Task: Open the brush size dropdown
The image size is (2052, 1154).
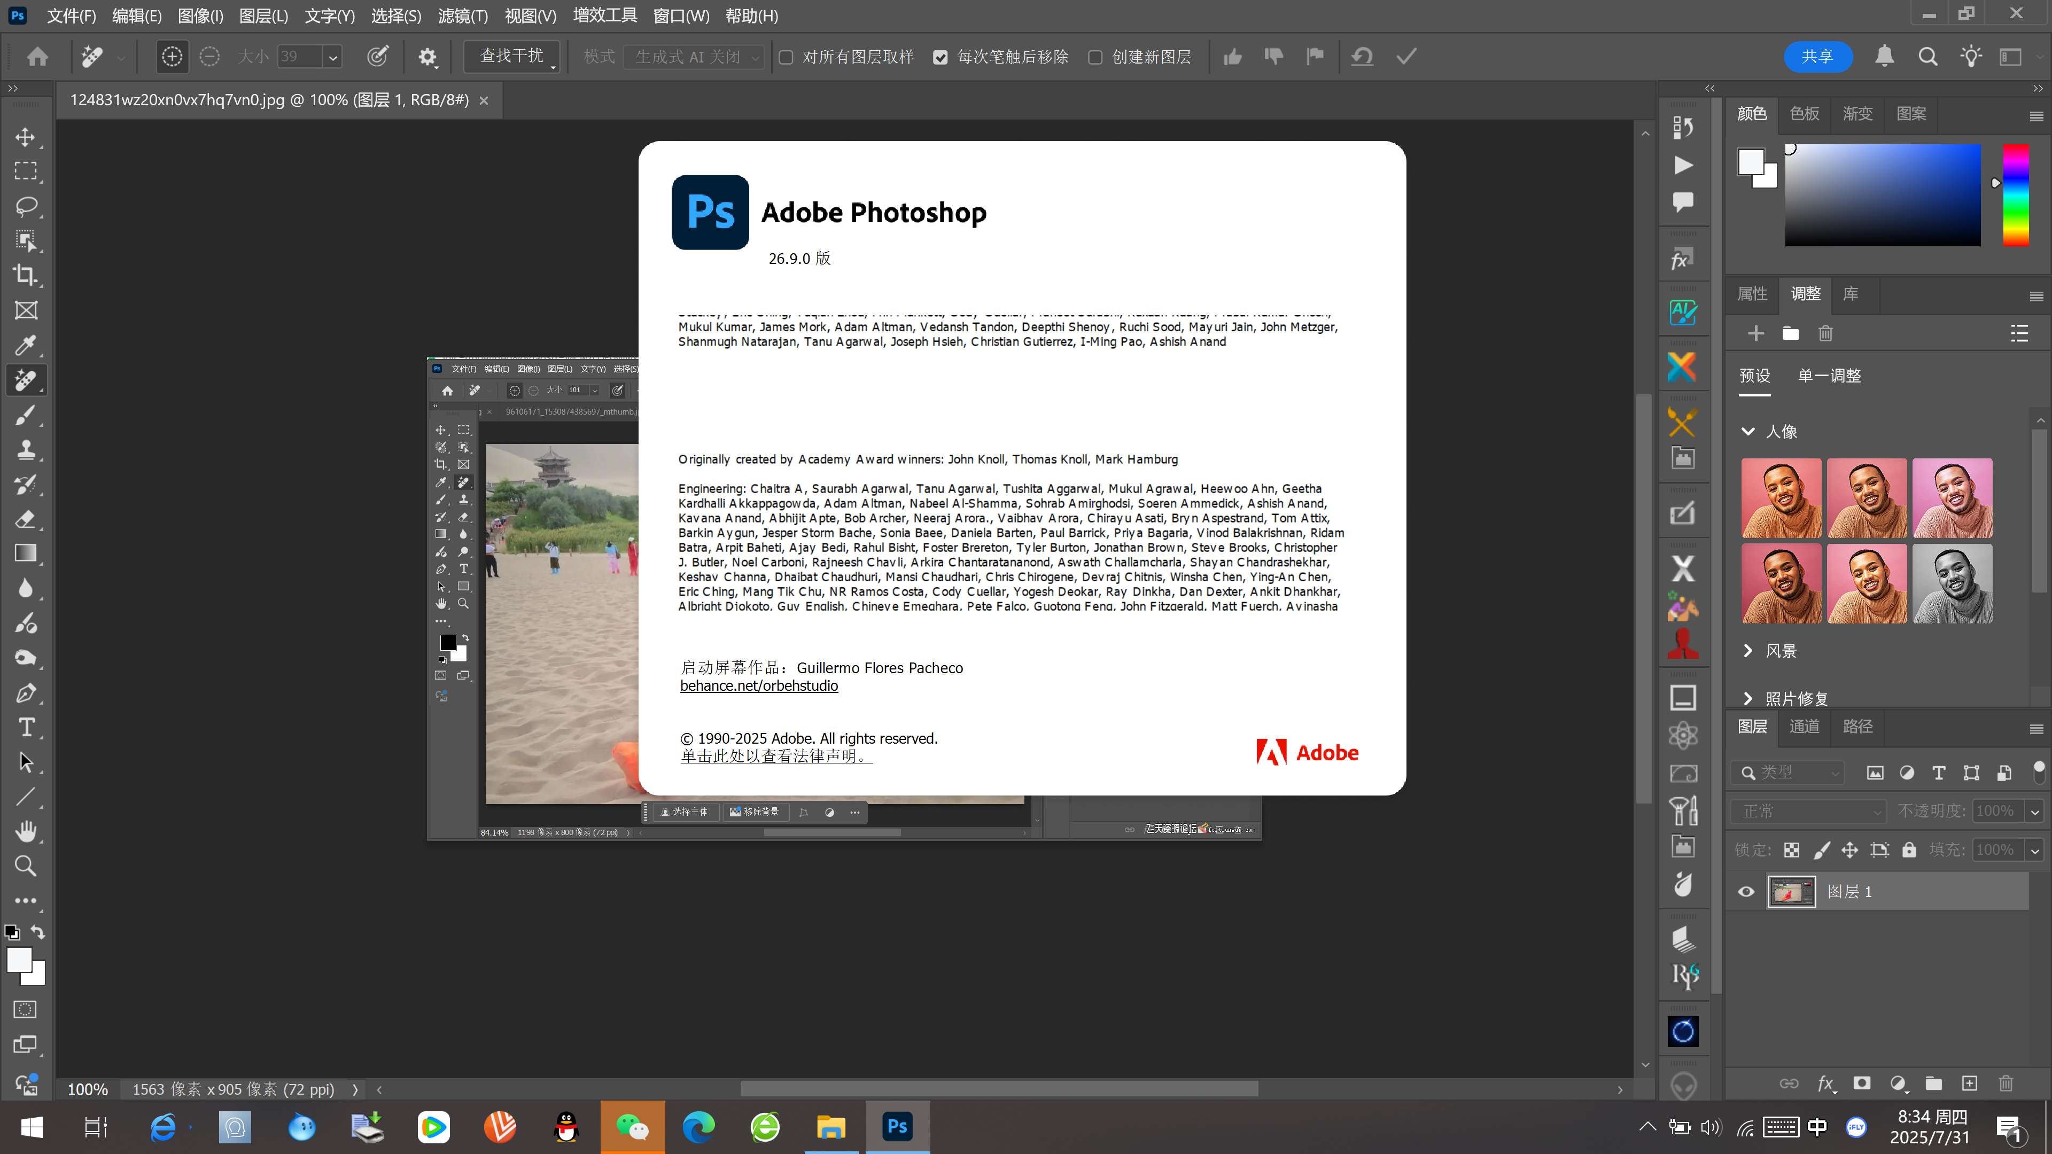Action: (x=333, y=57)
